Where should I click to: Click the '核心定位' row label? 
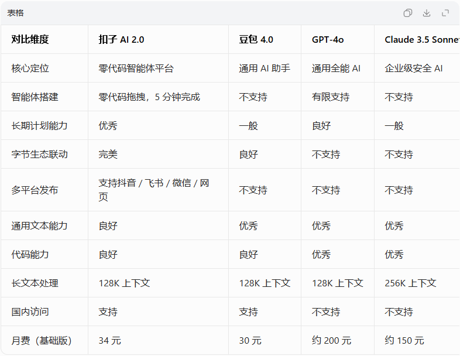[x=30, y=68]
